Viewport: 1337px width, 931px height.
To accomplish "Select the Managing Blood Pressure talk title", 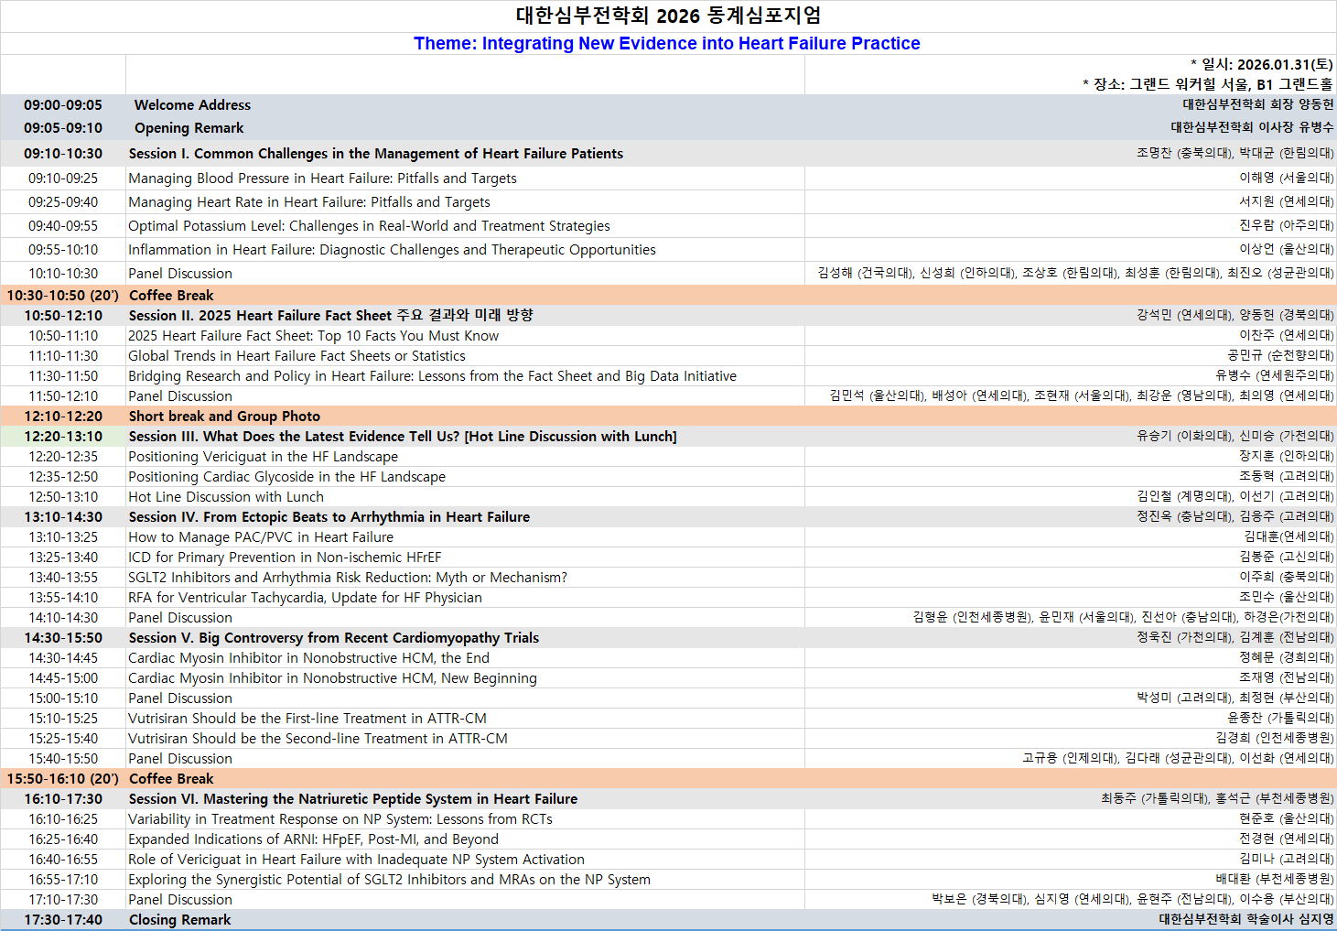I will pyautogui.click(x=322, y=179).
